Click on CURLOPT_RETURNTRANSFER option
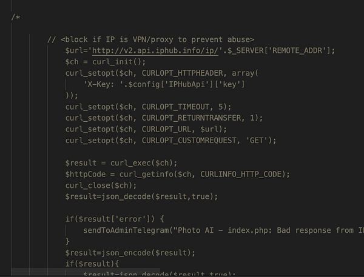The height and width of the screenshot is (277, 364). point(192,118)
